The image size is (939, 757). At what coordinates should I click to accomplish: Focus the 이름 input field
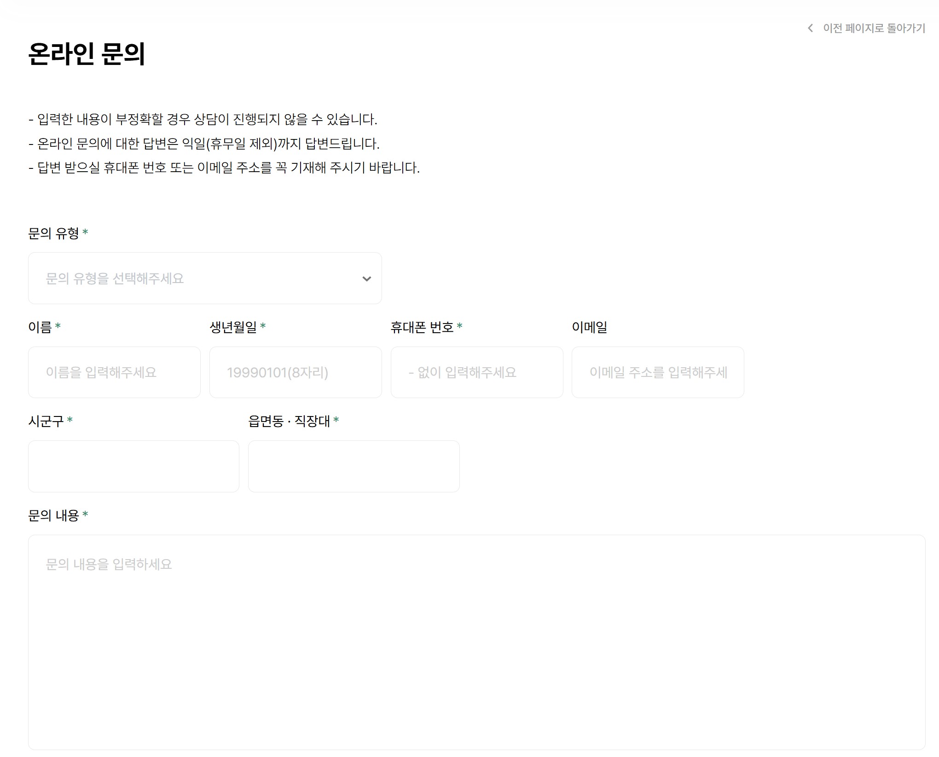114,372
